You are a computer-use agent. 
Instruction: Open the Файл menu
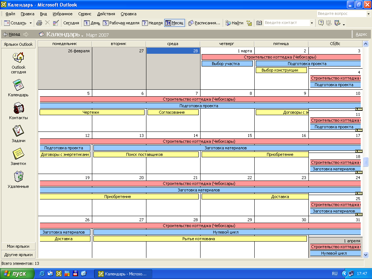pyautogui.click(x=10, y=14)
